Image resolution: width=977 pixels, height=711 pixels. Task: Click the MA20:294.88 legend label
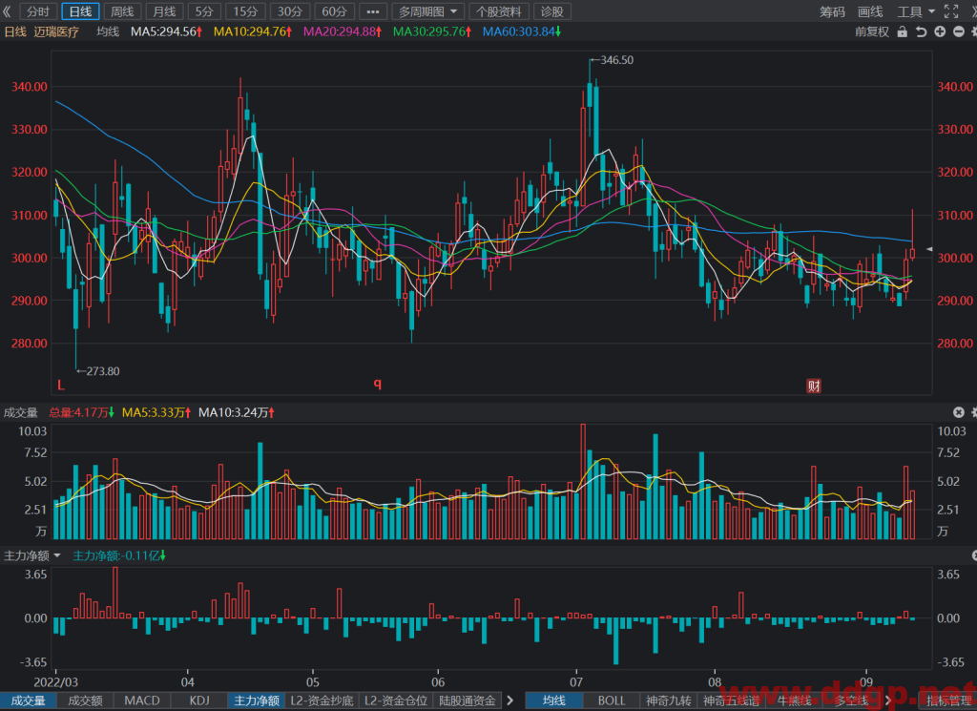click(343, 31)
